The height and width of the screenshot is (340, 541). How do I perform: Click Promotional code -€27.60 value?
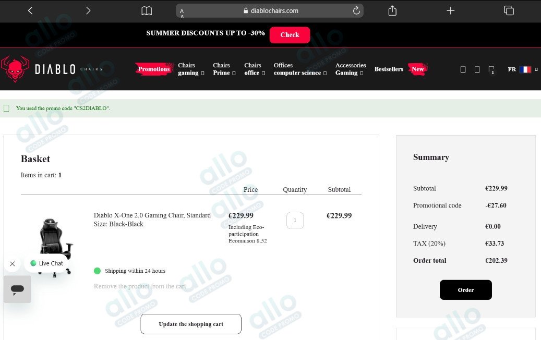[496, 205]
